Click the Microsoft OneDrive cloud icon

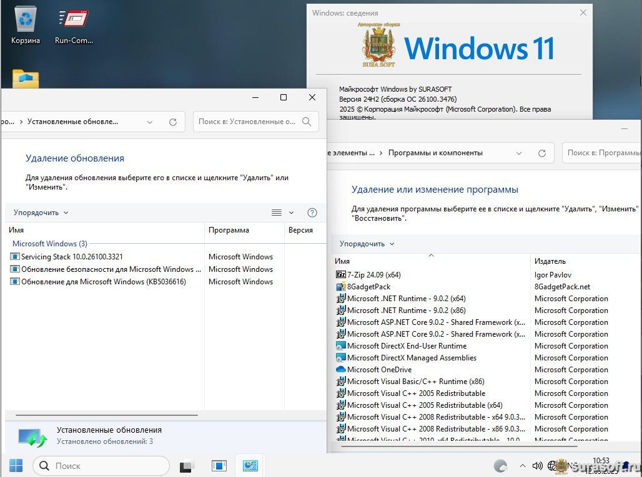(340, 370)
